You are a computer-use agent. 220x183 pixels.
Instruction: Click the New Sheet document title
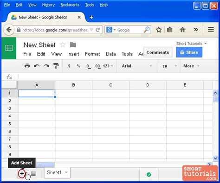click(39, 45)
